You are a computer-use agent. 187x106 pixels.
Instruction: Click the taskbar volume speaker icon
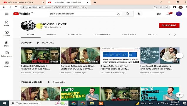[x=167, y=103]
